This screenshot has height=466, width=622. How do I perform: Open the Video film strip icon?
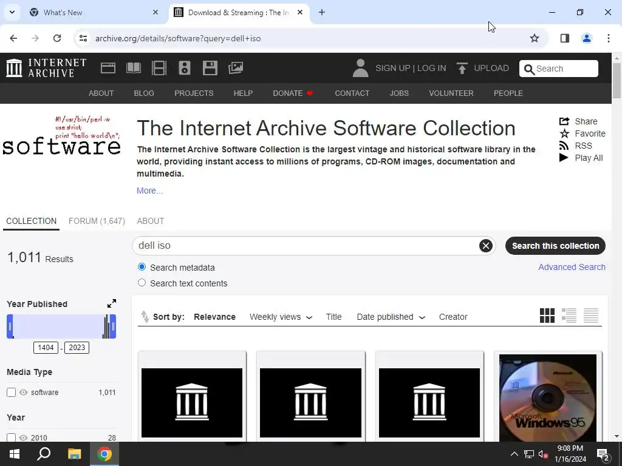tap(159, 68)
